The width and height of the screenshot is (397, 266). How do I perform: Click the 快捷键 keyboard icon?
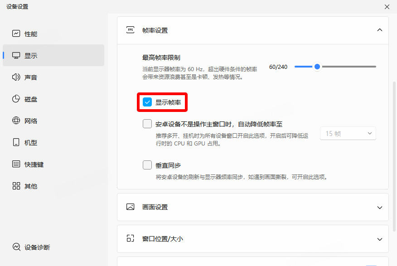(16, 164)
